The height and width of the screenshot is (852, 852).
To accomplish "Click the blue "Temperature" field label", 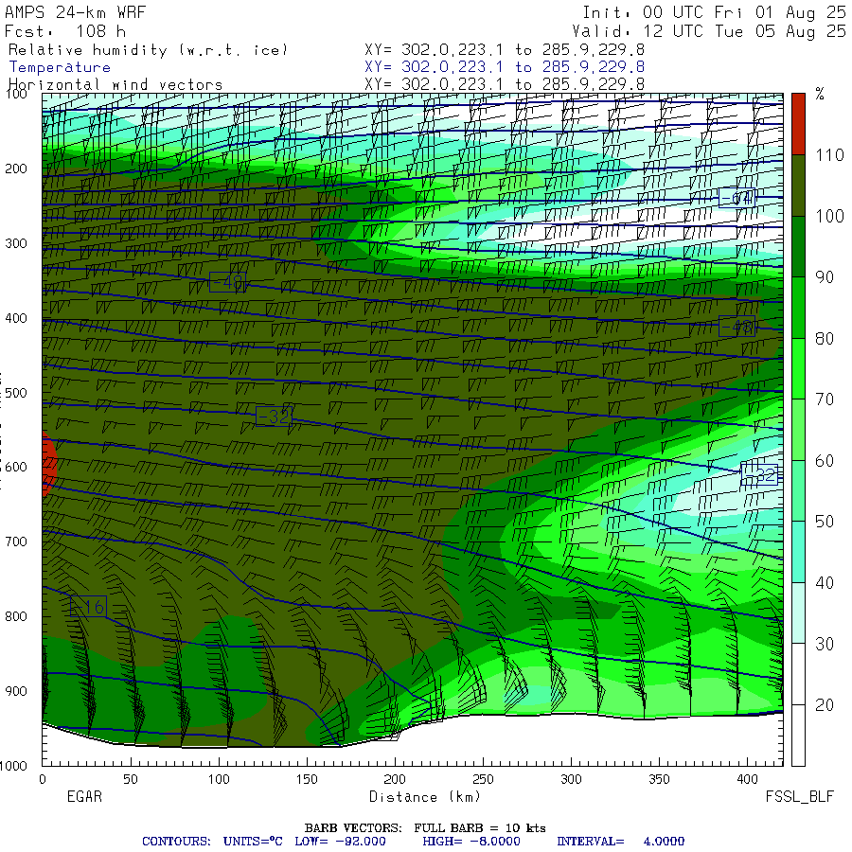I will point(60,67).
